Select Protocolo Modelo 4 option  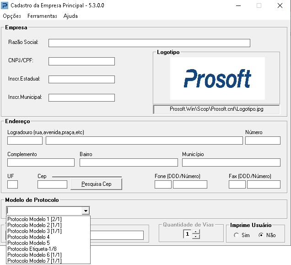tap(48, 237)
